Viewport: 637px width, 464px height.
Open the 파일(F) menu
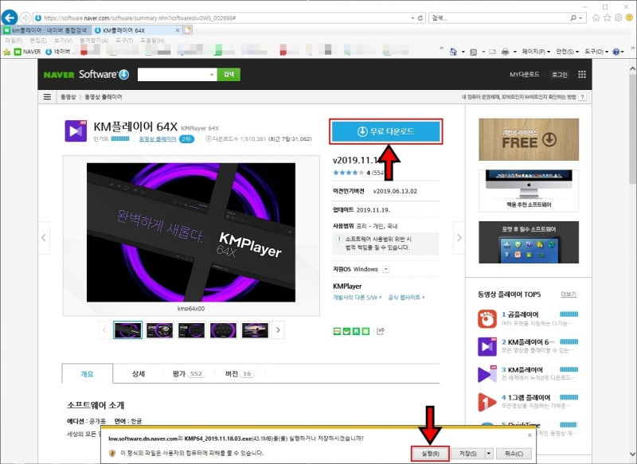click(14, 41)
